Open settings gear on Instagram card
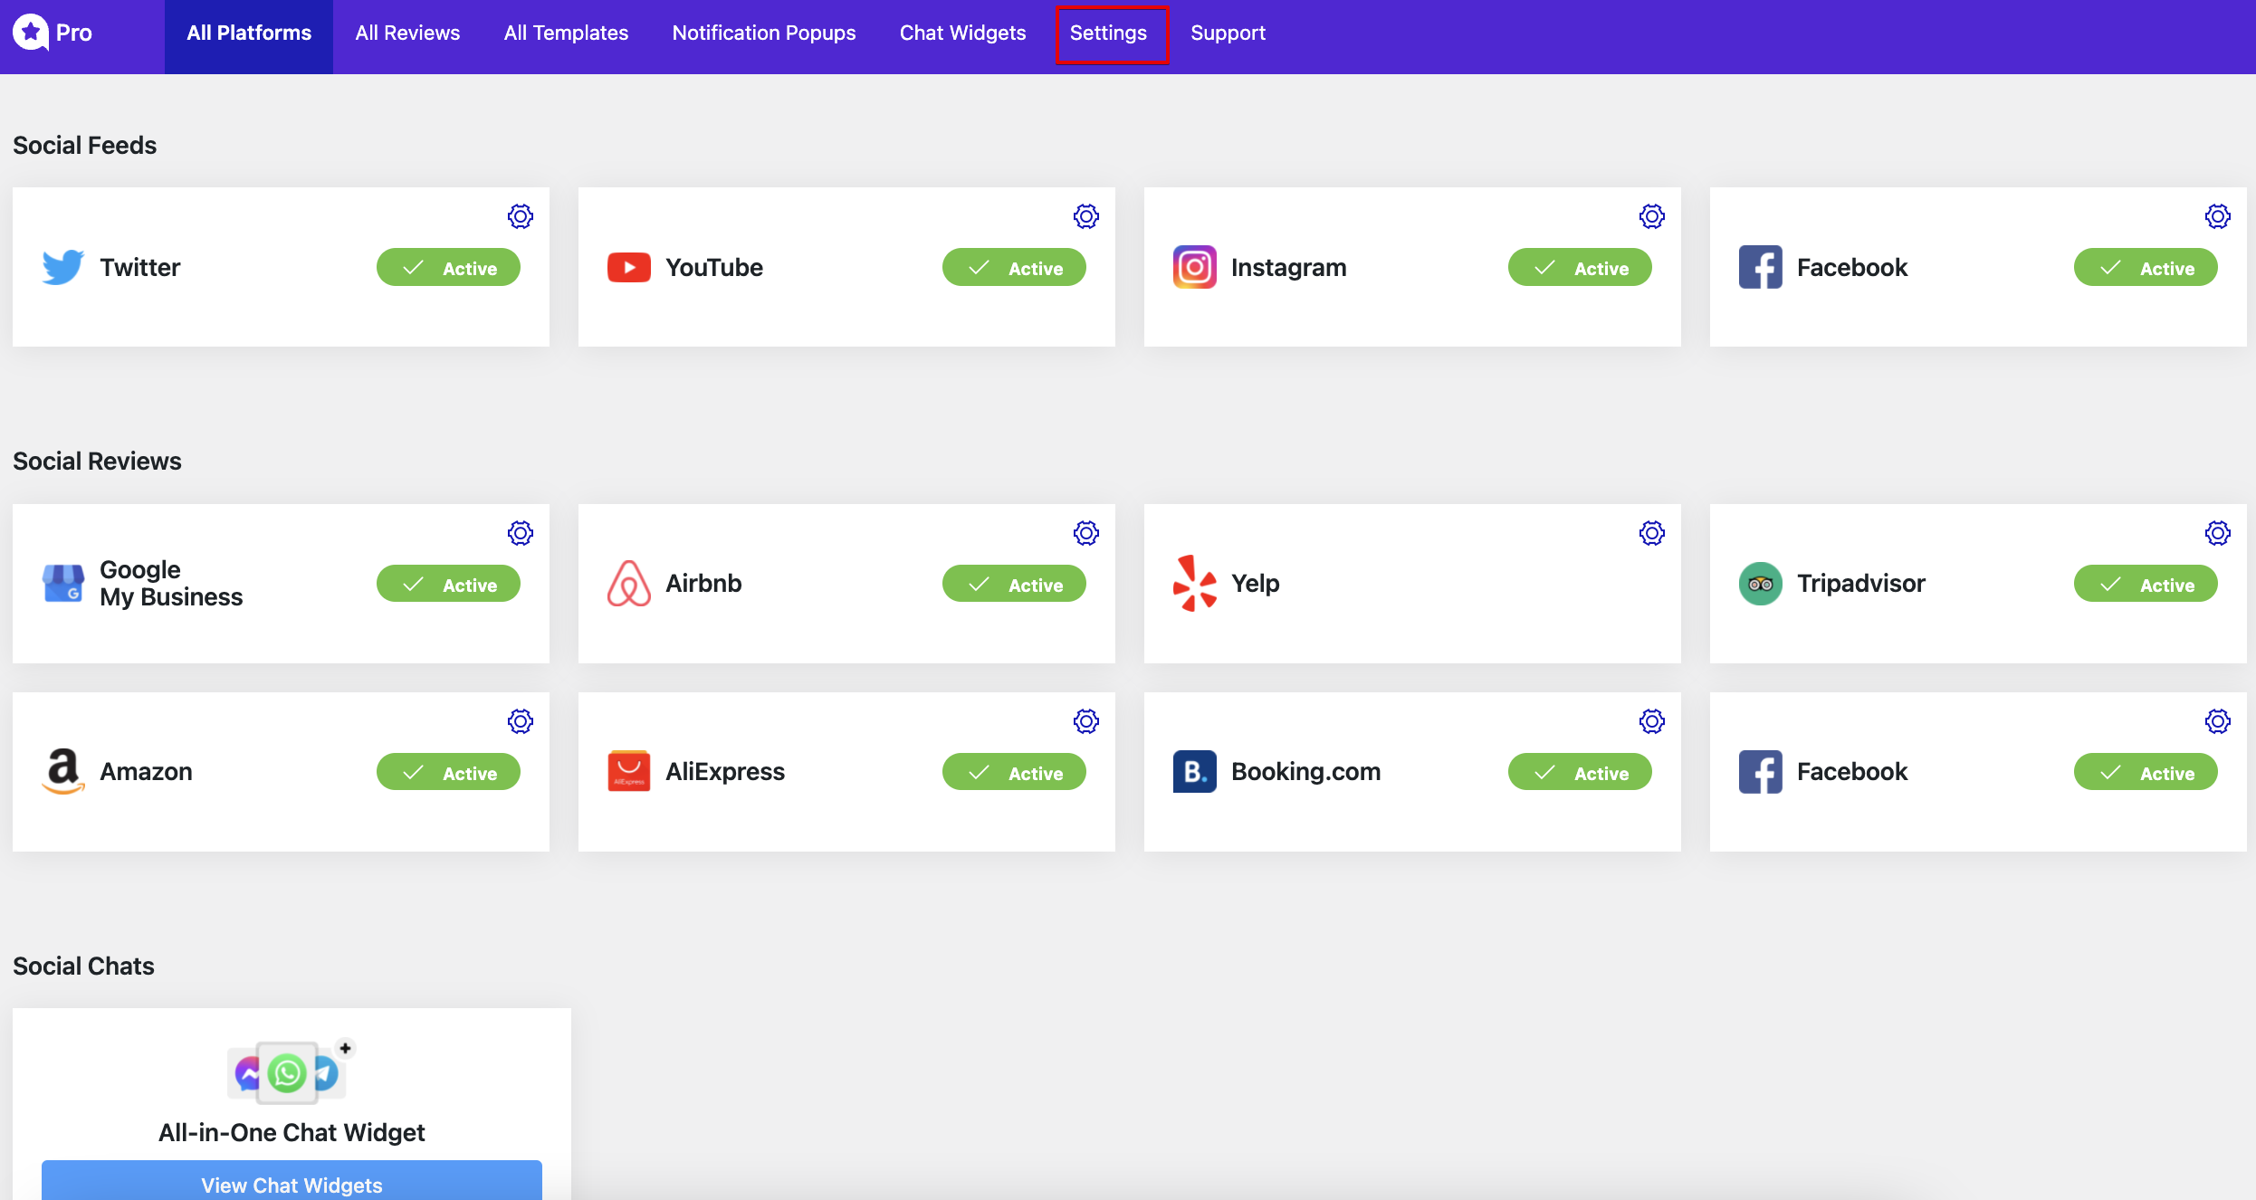This screenshot has width=2256, height=1200. pos(1652,216)
